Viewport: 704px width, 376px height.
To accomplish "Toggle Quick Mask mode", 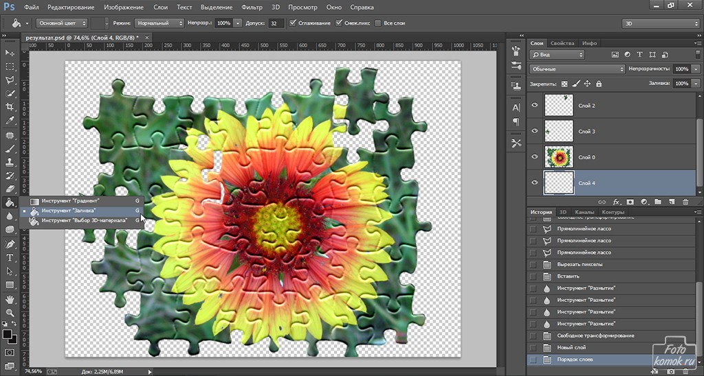I will tap(10, 353).
